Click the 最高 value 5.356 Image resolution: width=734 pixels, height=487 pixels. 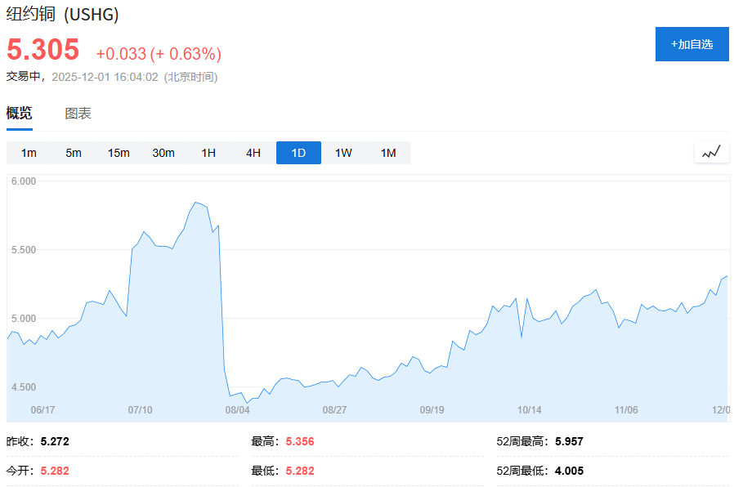click(x=300, y=441)
